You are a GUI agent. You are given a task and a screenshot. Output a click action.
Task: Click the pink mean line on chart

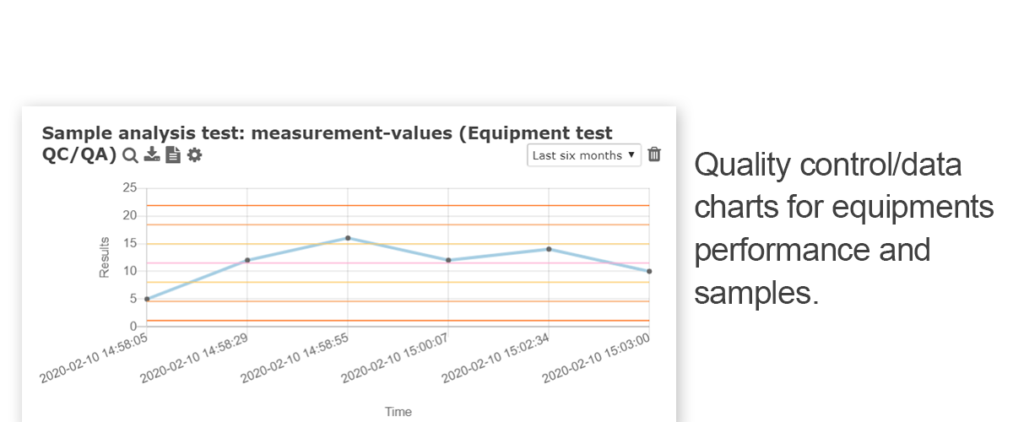pyautogui.click(x=398, y=262)
